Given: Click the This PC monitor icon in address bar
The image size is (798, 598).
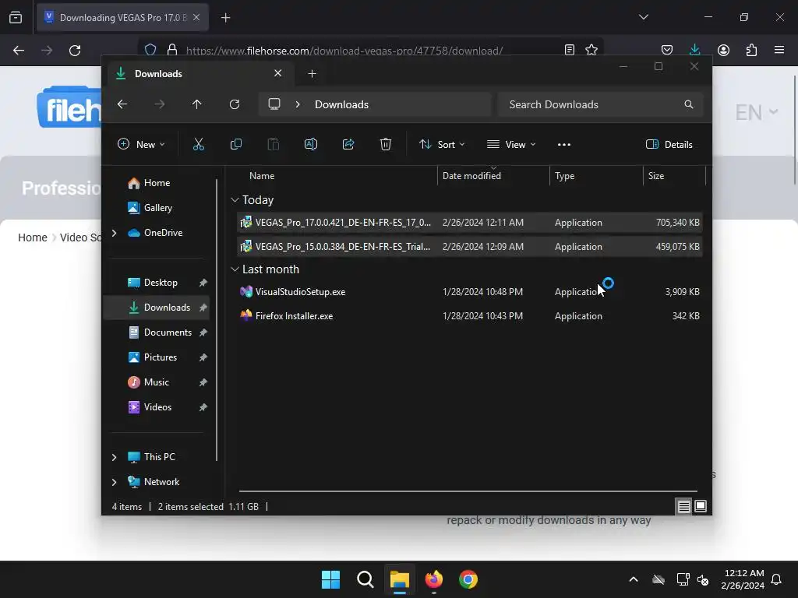Looking at the screenshot, I should click(274, 104).
